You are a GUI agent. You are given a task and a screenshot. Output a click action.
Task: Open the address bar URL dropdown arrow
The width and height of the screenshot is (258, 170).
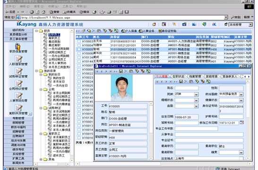(226, 17)
